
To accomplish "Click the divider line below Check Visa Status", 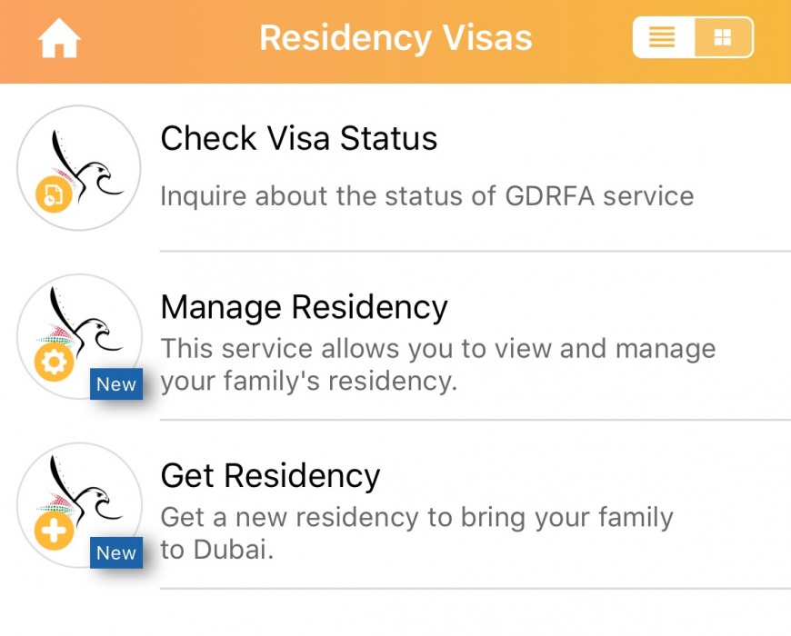I will (475, 251).
